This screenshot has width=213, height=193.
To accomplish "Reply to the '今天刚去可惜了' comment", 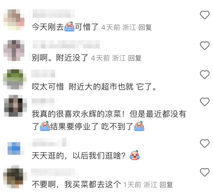I will click(145, 27).
